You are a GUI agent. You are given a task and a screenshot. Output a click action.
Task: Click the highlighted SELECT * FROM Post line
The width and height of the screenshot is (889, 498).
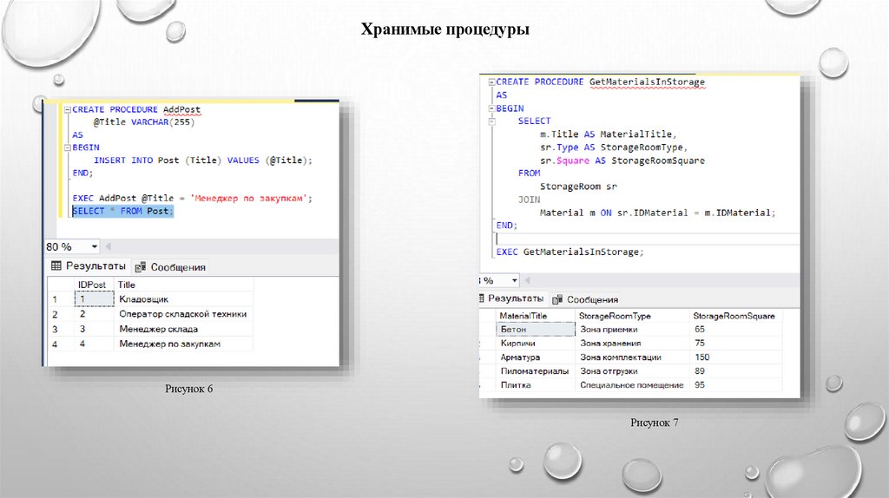click(x=122, y=212)
